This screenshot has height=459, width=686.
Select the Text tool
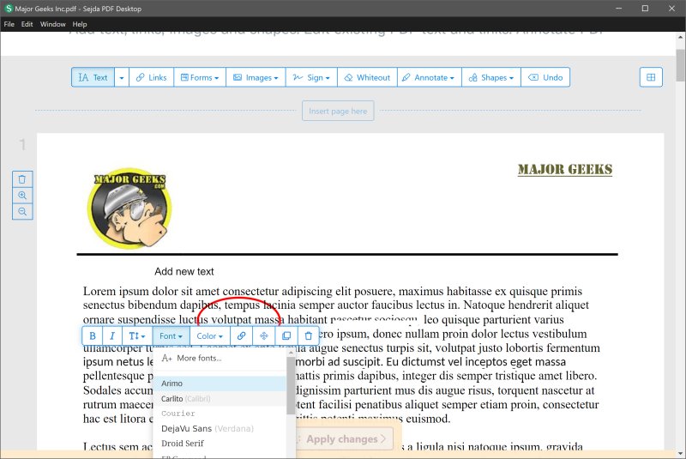click(x=93, y=77)
